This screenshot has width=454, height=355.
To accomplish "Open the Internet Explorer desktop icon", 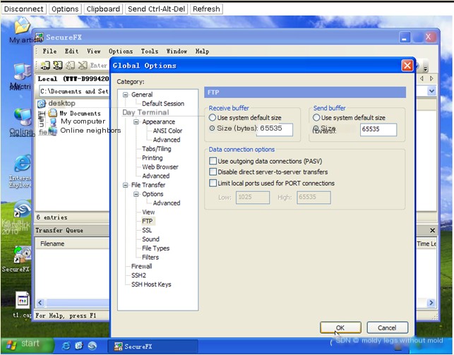I will (x=21, y=171).
